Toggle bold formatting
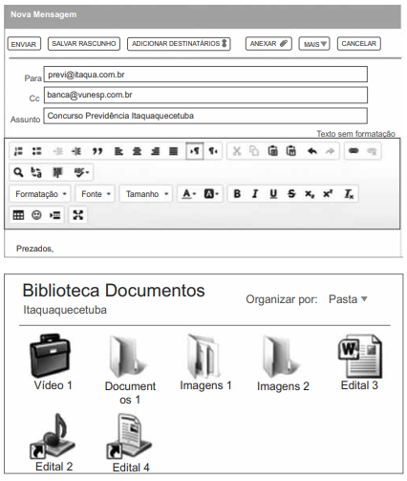The height and width of the screenshot is (481, 407). (x=237, y=194)
